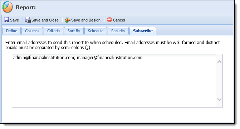Screen dimensions: 240x129
Task: Open the Define tab
Action: pos(11,31)
